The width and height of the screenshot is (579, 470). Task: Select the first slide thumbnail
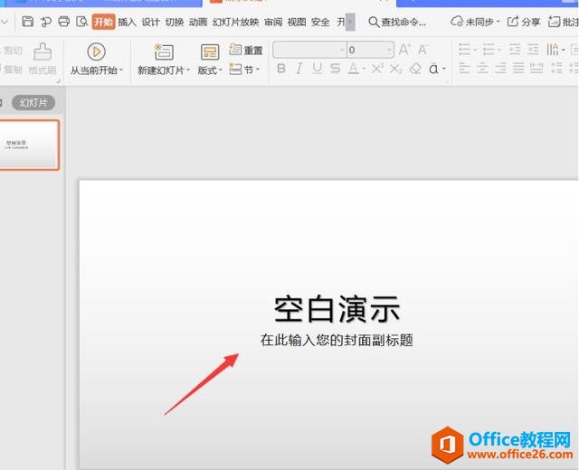[x=30, y=145]
